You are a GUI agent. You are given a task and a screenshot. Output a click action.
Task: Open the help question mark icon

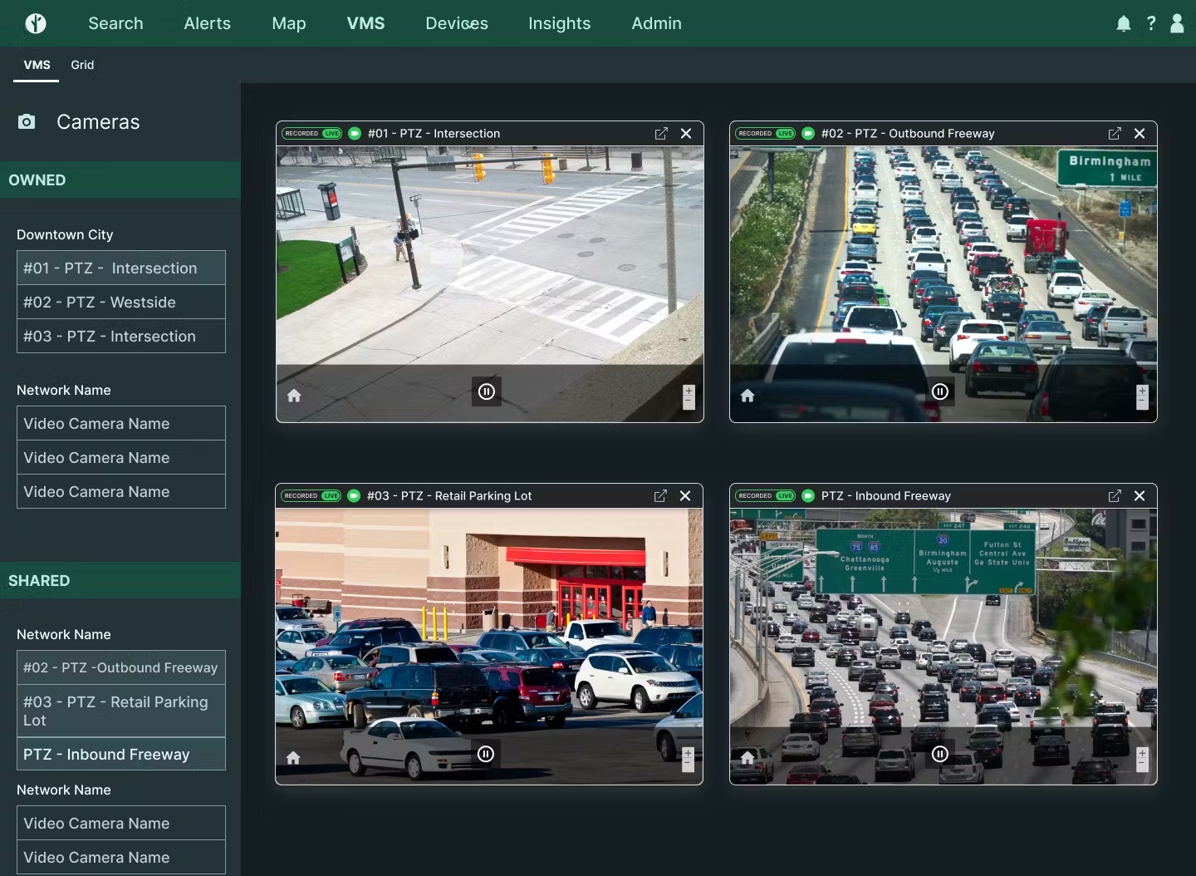pos(1151,23)
